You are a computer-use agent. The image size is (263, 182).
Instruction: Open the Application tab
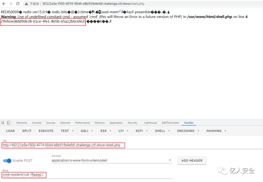(x=116, y=123)
